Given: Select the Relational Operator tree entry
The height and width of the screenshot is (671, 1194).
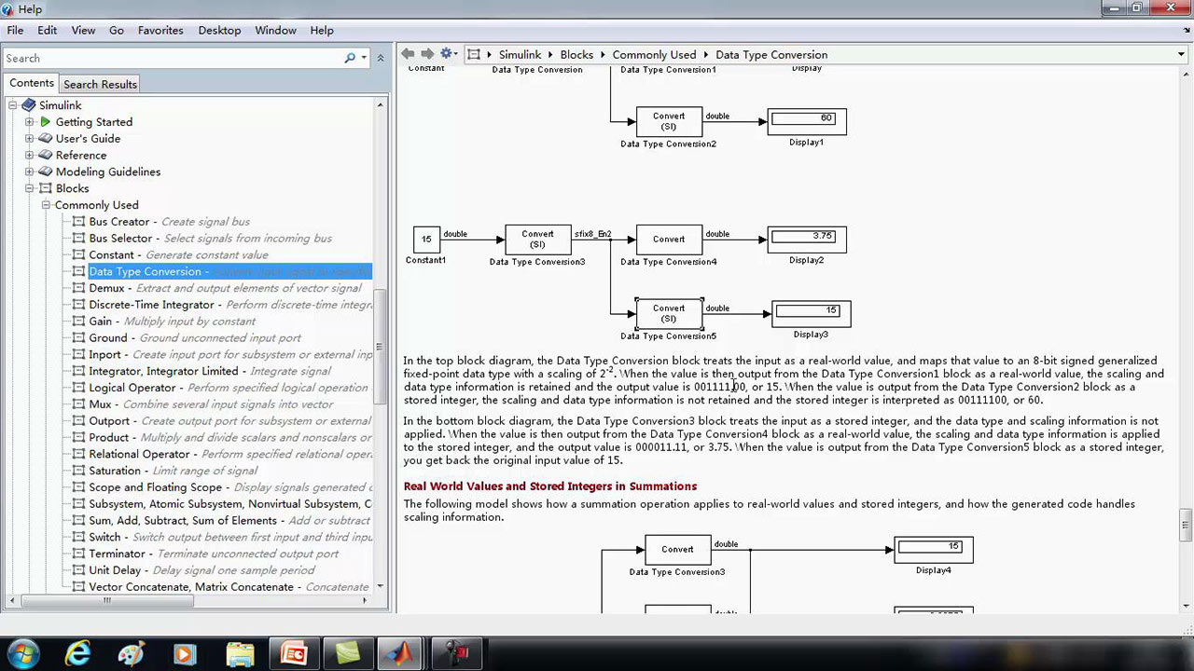Looking at the screenshot, I should (230, 454).
